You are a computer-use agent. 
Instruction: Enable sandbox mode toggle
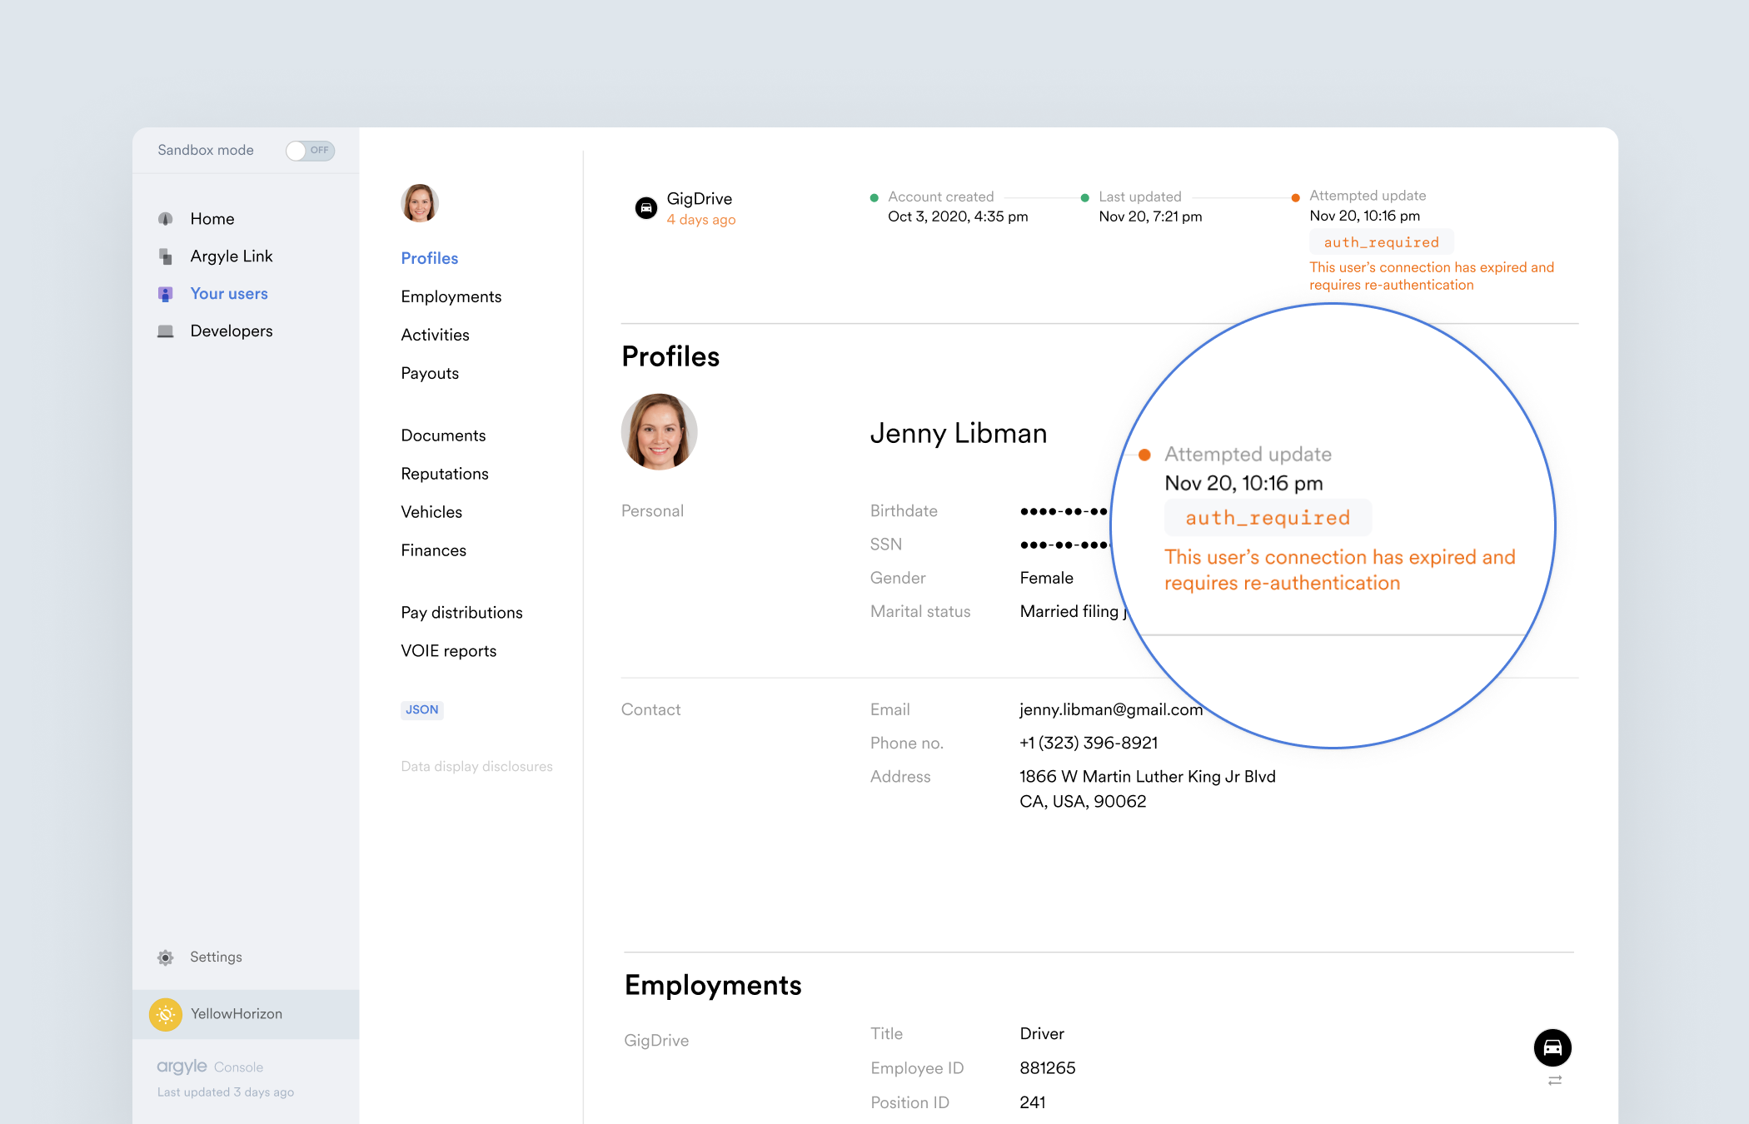[310, 151]
